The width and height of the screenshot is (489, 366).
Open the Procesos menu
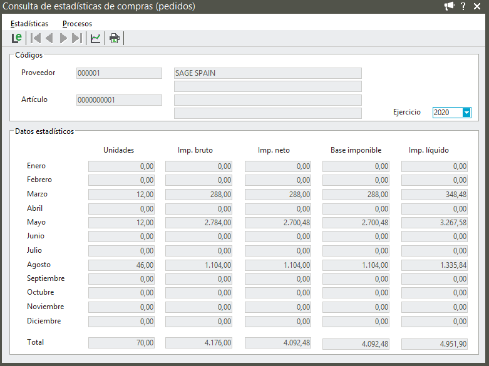point(78,24)
